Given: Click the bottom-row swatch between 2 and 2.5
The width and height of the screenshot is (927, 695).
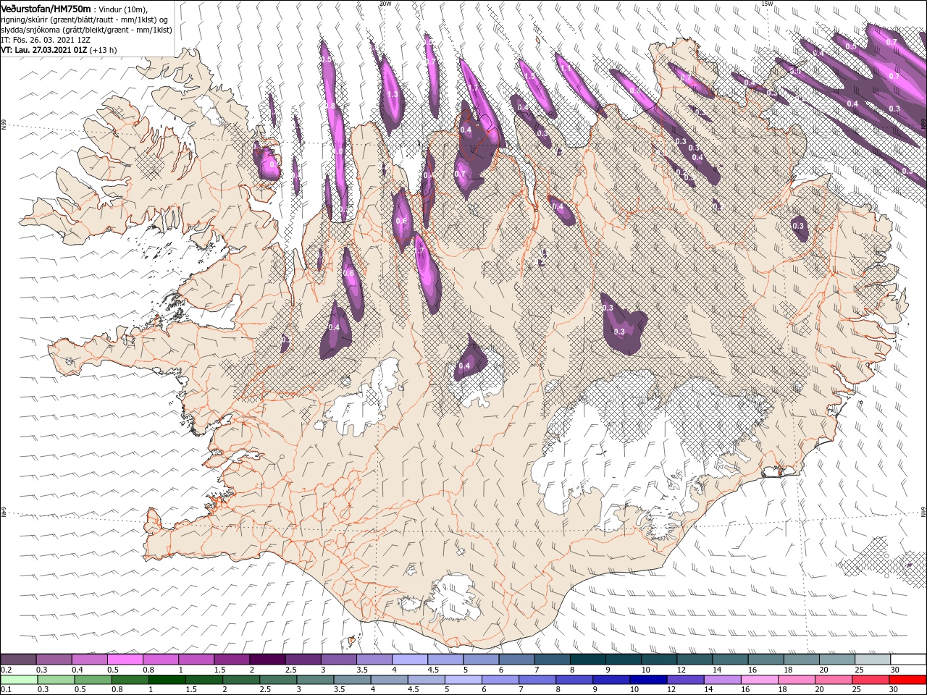Looking at the screenshot, I should (x=240, y=680).
